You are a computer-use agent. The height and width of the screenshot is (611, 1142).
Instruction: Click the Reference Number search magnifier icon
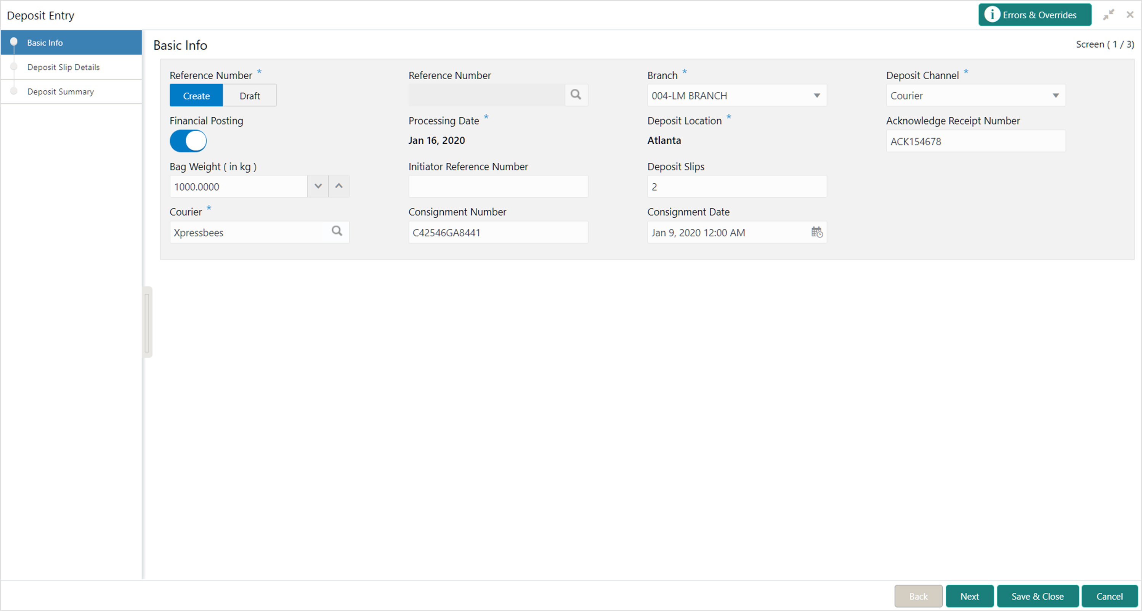576,95
